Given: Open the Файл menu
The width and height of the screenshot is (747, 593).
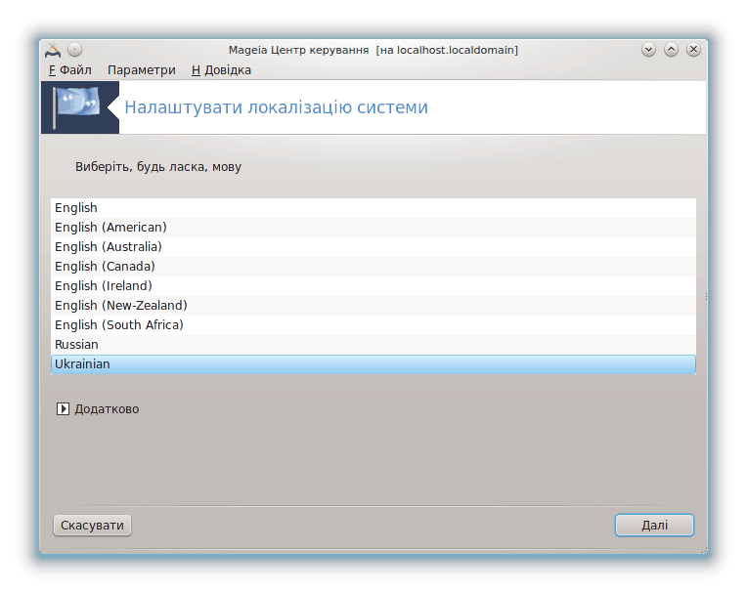Looking at the screenshot, I should [70, 70].
